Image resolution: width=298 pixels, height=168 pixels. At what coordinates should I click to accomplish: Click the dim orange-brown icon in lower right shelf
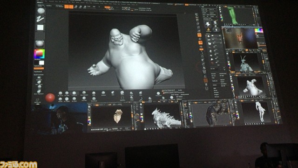tap(206, 81)
